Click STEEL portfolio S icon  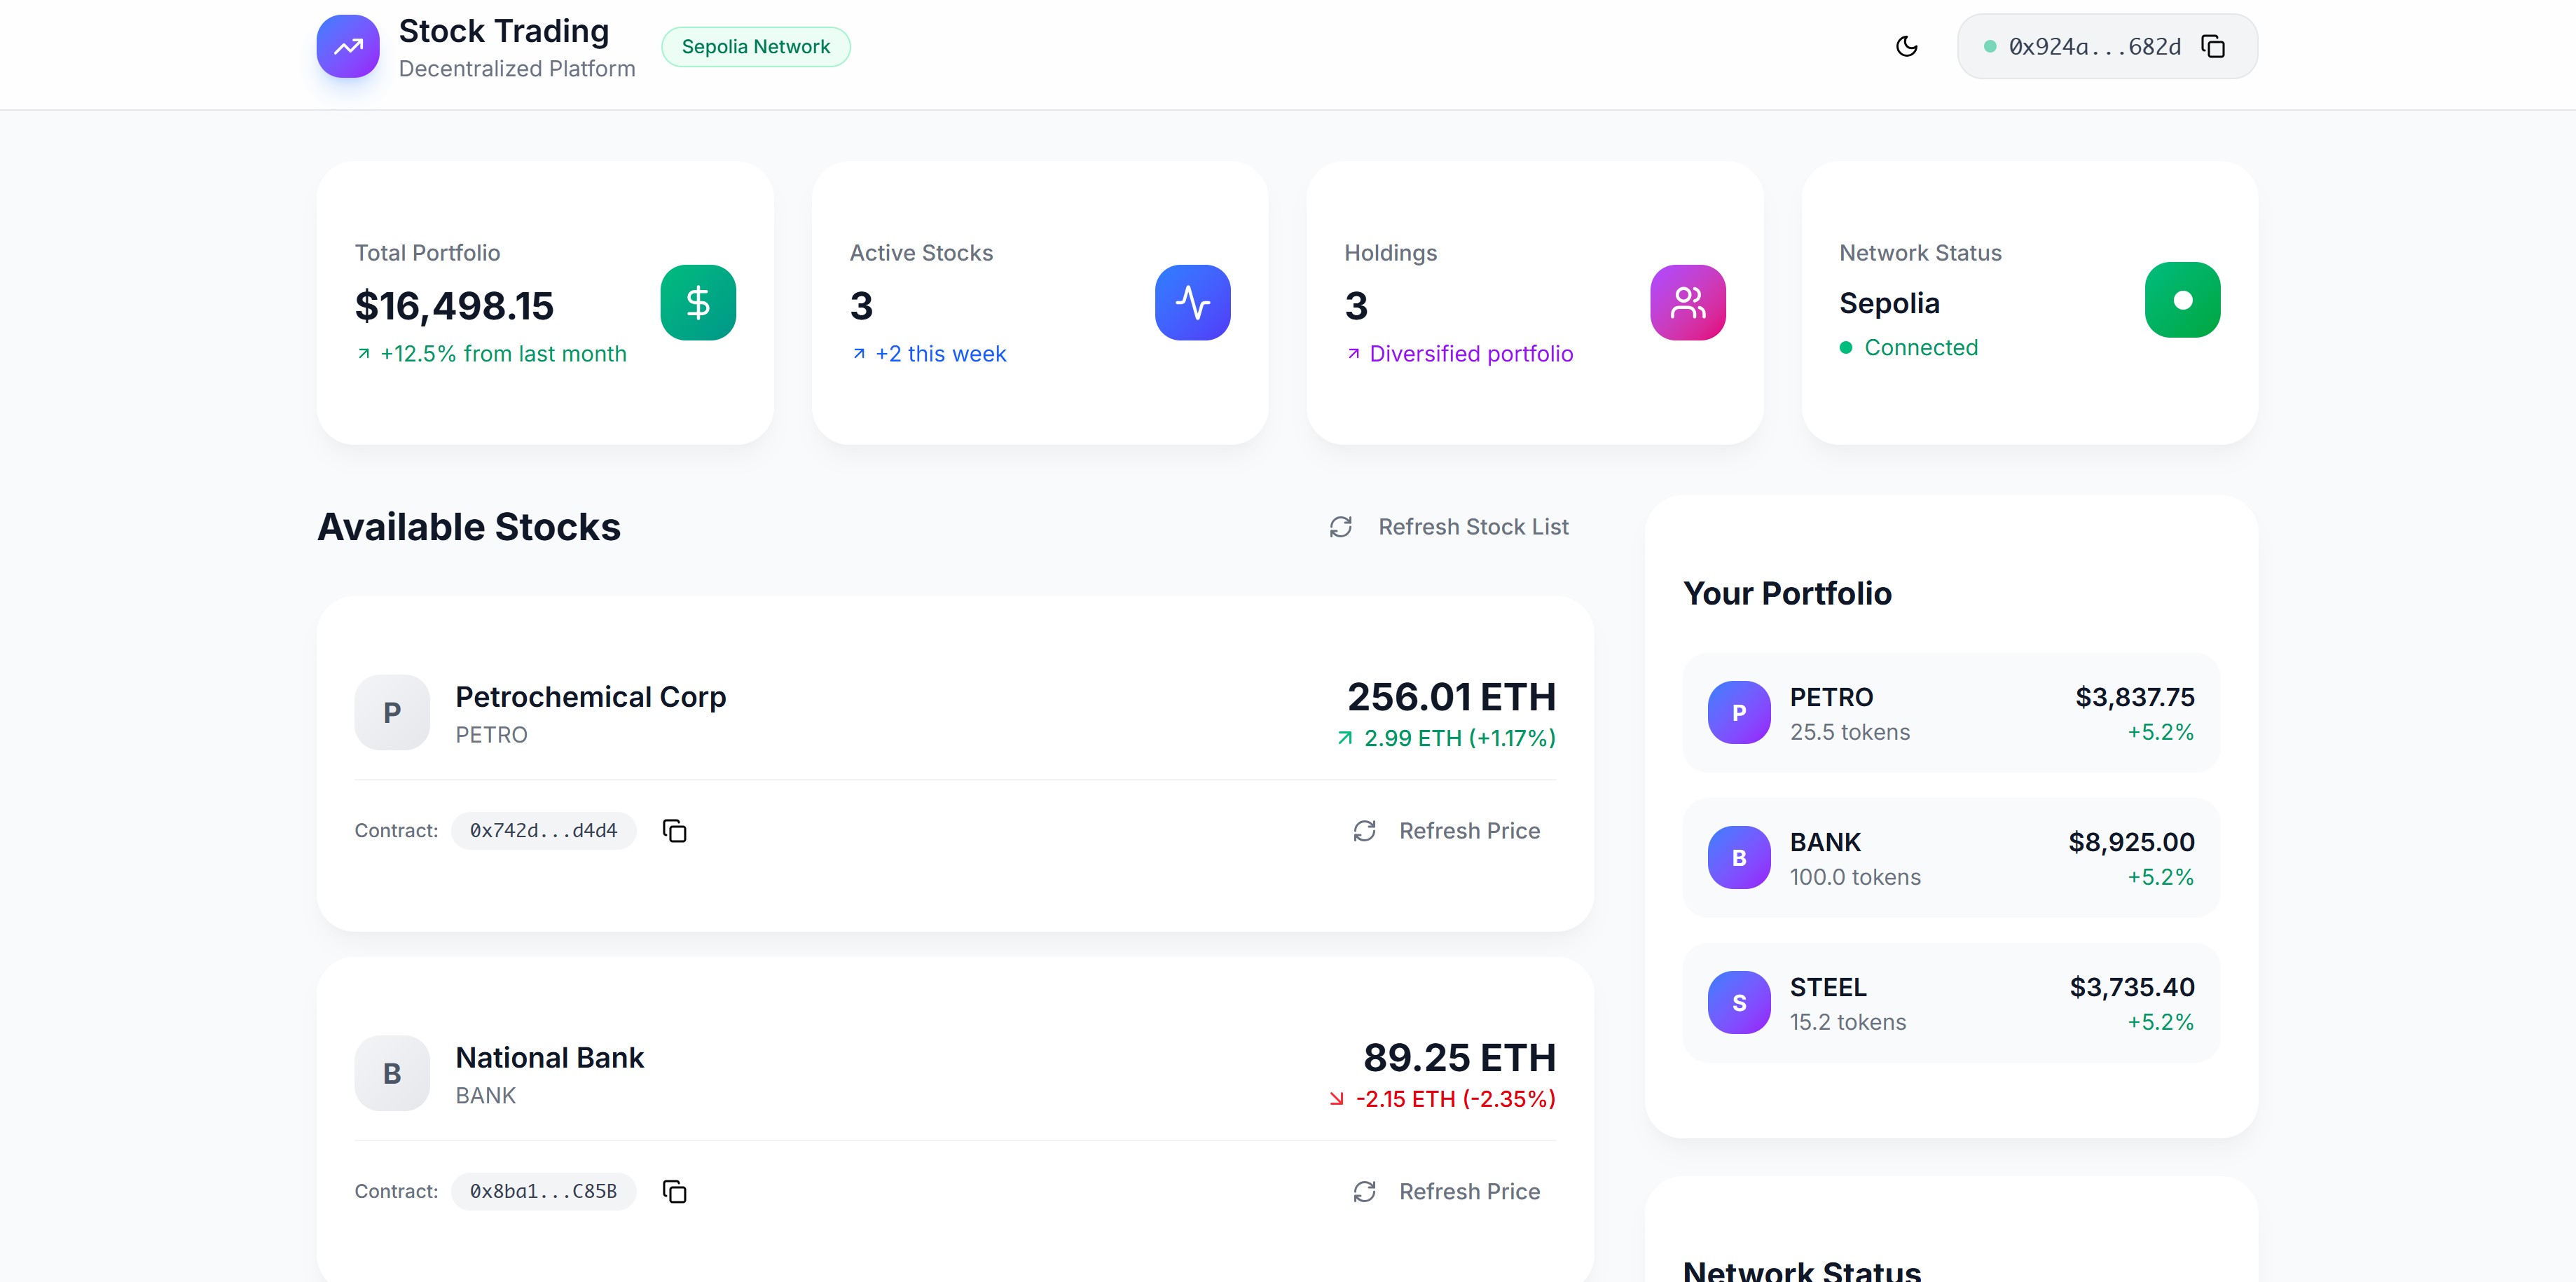click(1739, 1003)
